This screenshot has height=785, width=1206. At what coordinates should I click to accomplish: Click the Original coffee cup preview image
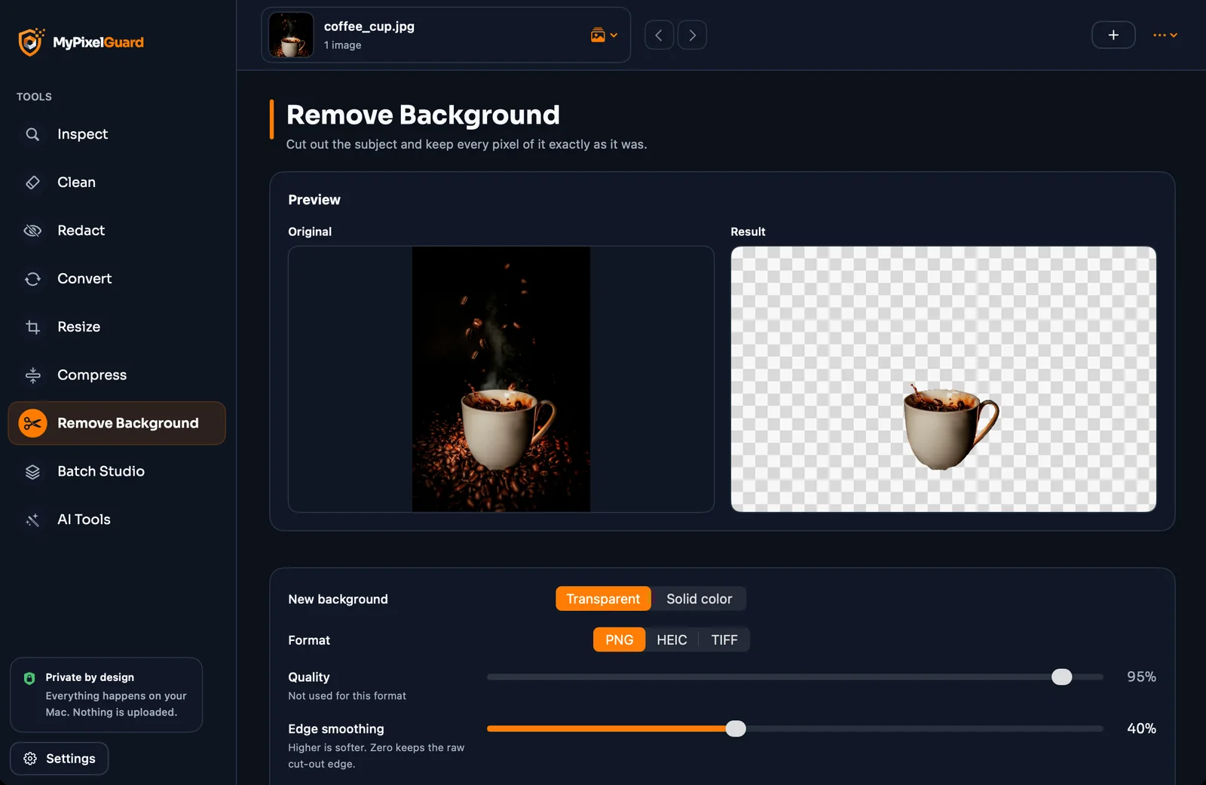click(x=501, y=379)
